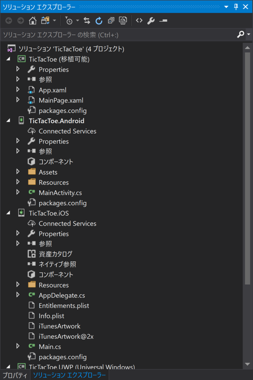This screenshot has width=253, height=380.
Task: Open Pending Changes Filter clock icon
Action: 69,21
